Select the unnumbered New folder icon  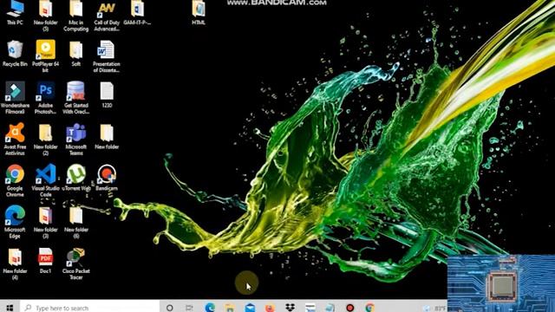(x=107, y=136)
